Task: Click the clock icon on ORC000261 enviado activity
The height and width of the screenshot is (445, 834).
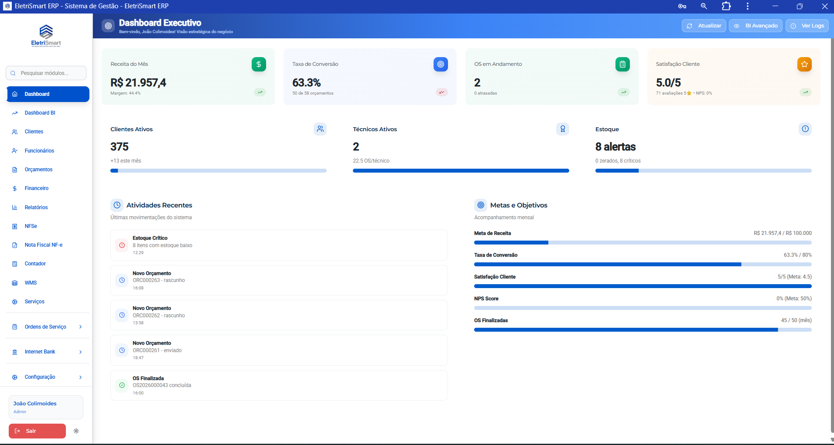Action: (122, 350)
